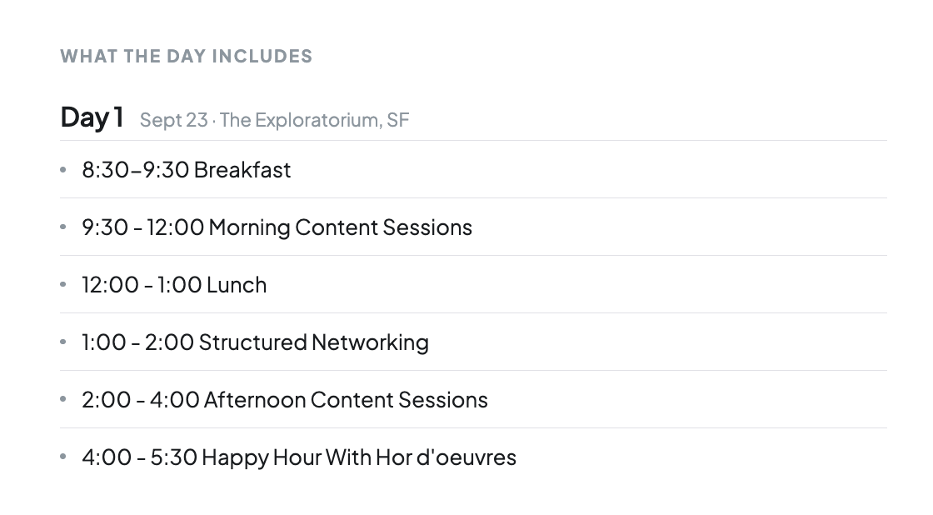Select the Day 1 title
The image size is (933, 515).
click(92, 117)
